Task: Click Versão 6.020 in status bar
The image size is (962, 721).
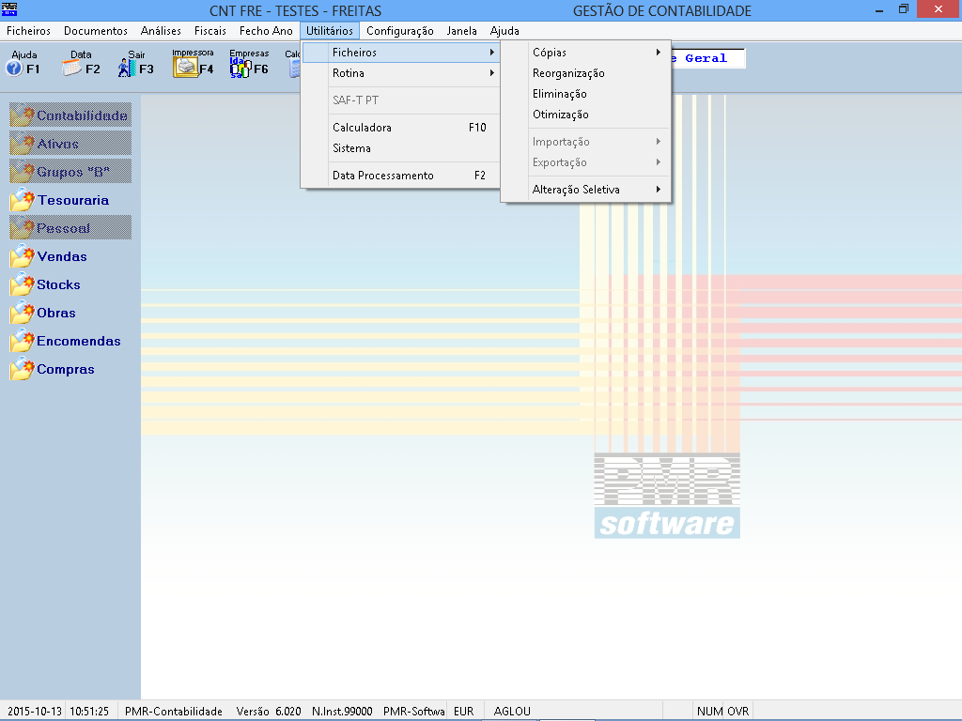Action: coord(268,712)
